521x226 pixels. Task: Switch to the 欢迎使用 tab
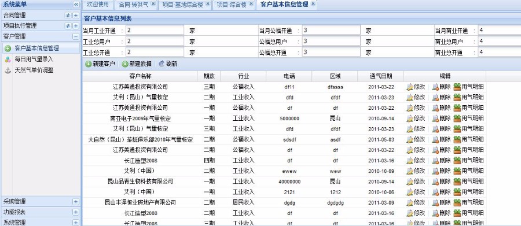[x=98, y=4]
